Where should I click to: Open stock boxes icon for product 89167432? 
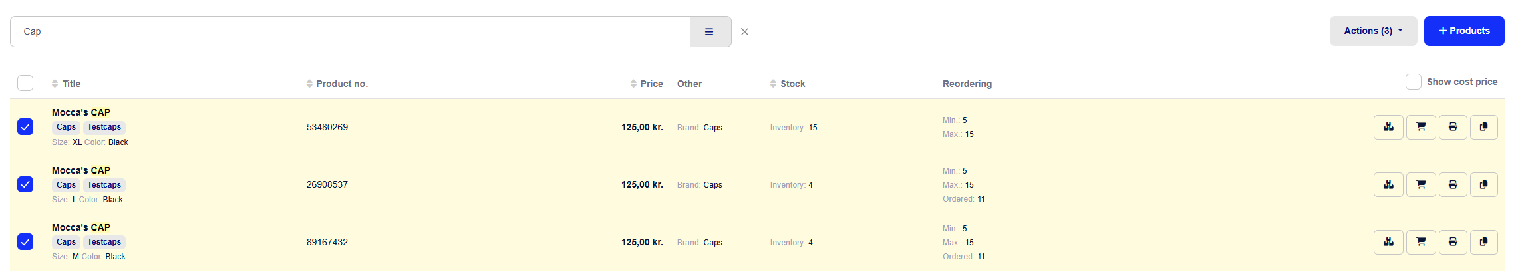pos(1388,242)
